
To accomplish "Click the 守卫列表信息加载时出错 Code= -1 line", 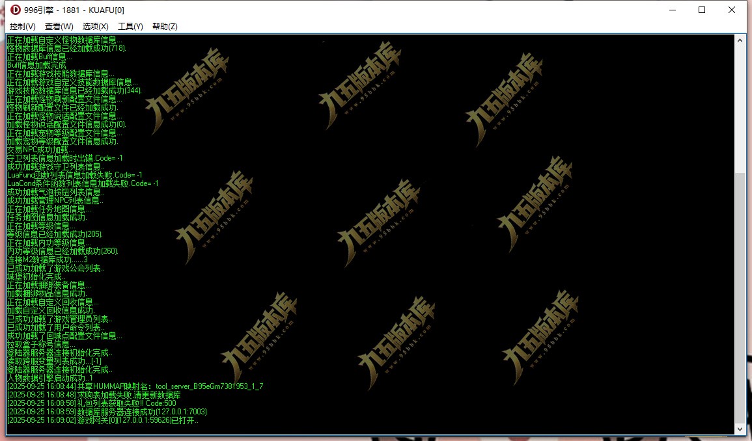I will 64,158.
